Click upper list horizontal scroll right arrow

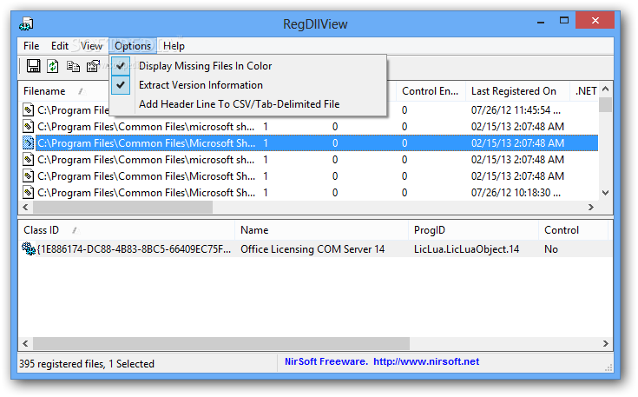point(591,208)
